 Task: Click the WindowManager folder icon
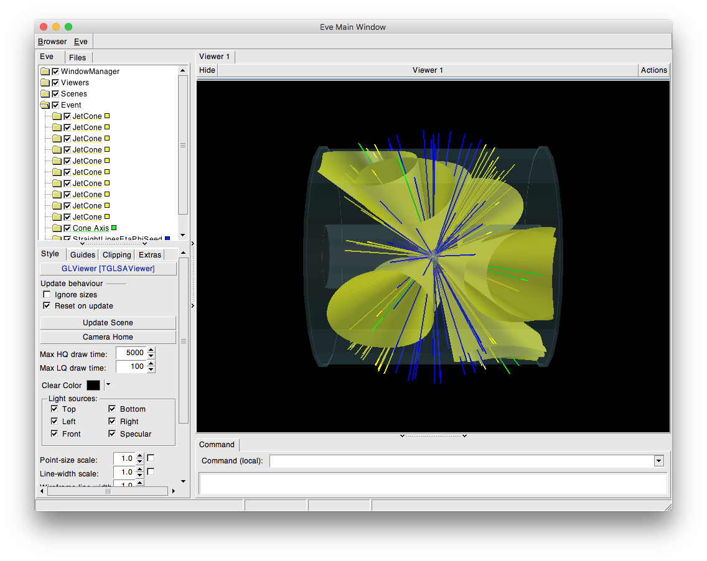click(45, 72)
